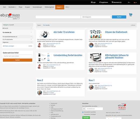
Task: Click the blue Suchen button
Action: click(x=119, y=17)
